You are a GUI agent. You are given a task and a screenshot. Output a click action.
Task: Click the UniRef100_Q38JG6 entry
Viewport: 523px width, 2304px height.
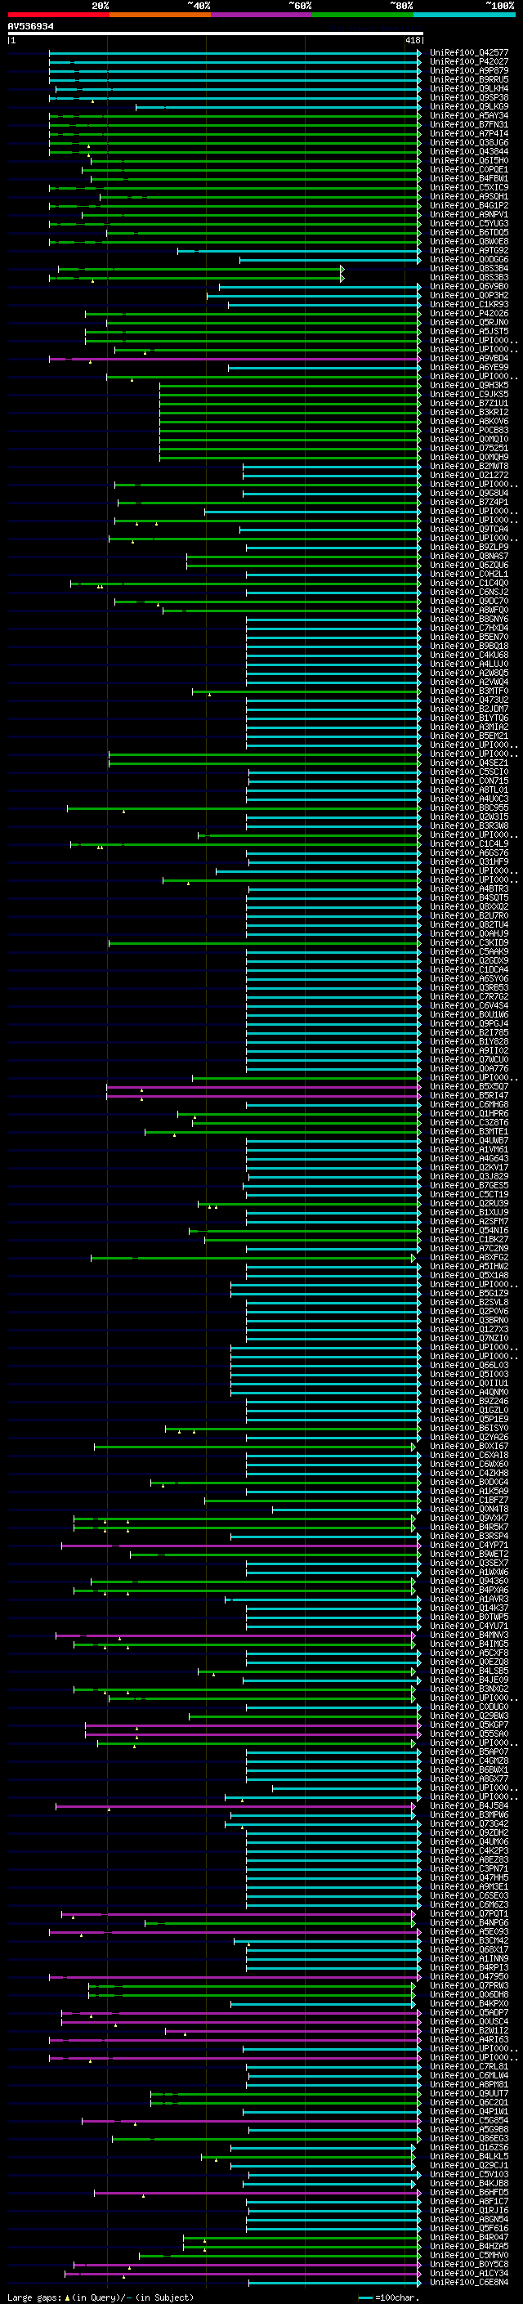(x=469, y=142)
